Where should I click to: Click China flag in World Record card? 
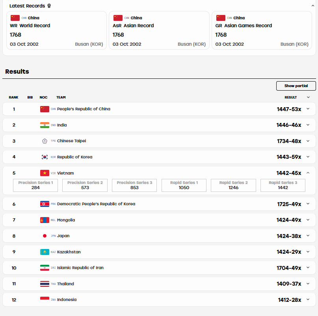[x=15, y=18]
